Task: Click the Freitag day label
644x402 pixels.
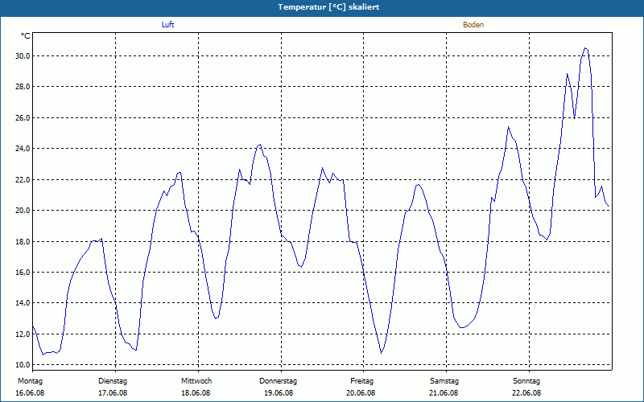Action: 361,381
